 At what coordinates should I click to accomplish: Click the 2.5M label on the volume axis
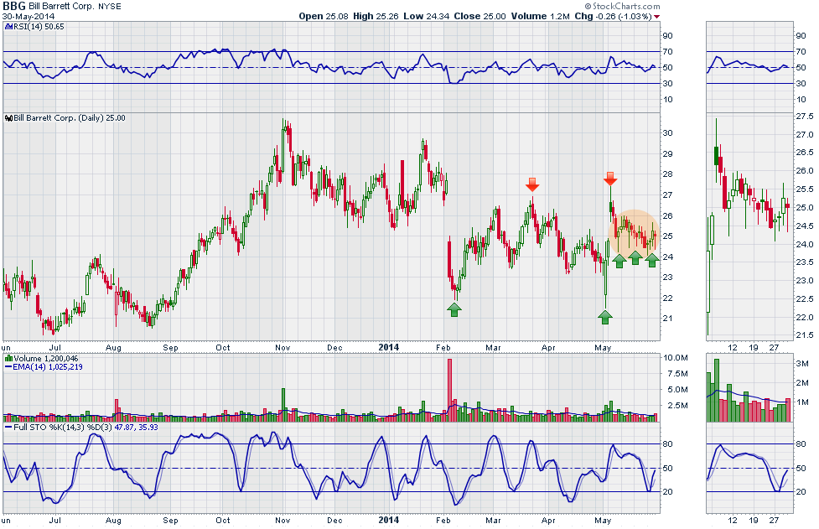677,405
